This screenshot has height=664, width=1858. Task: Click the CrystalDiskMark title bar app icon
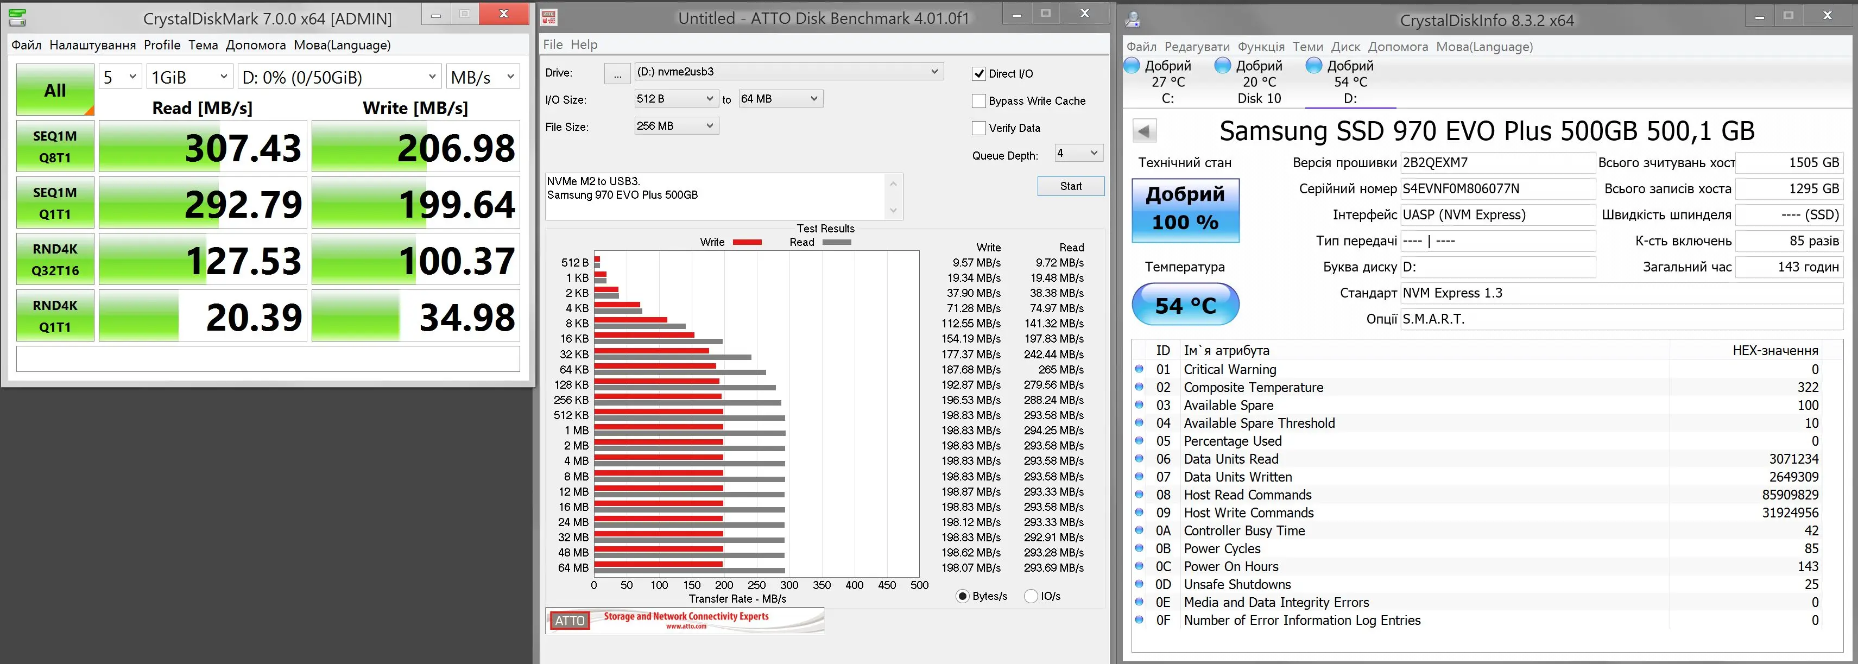(17, 17)
